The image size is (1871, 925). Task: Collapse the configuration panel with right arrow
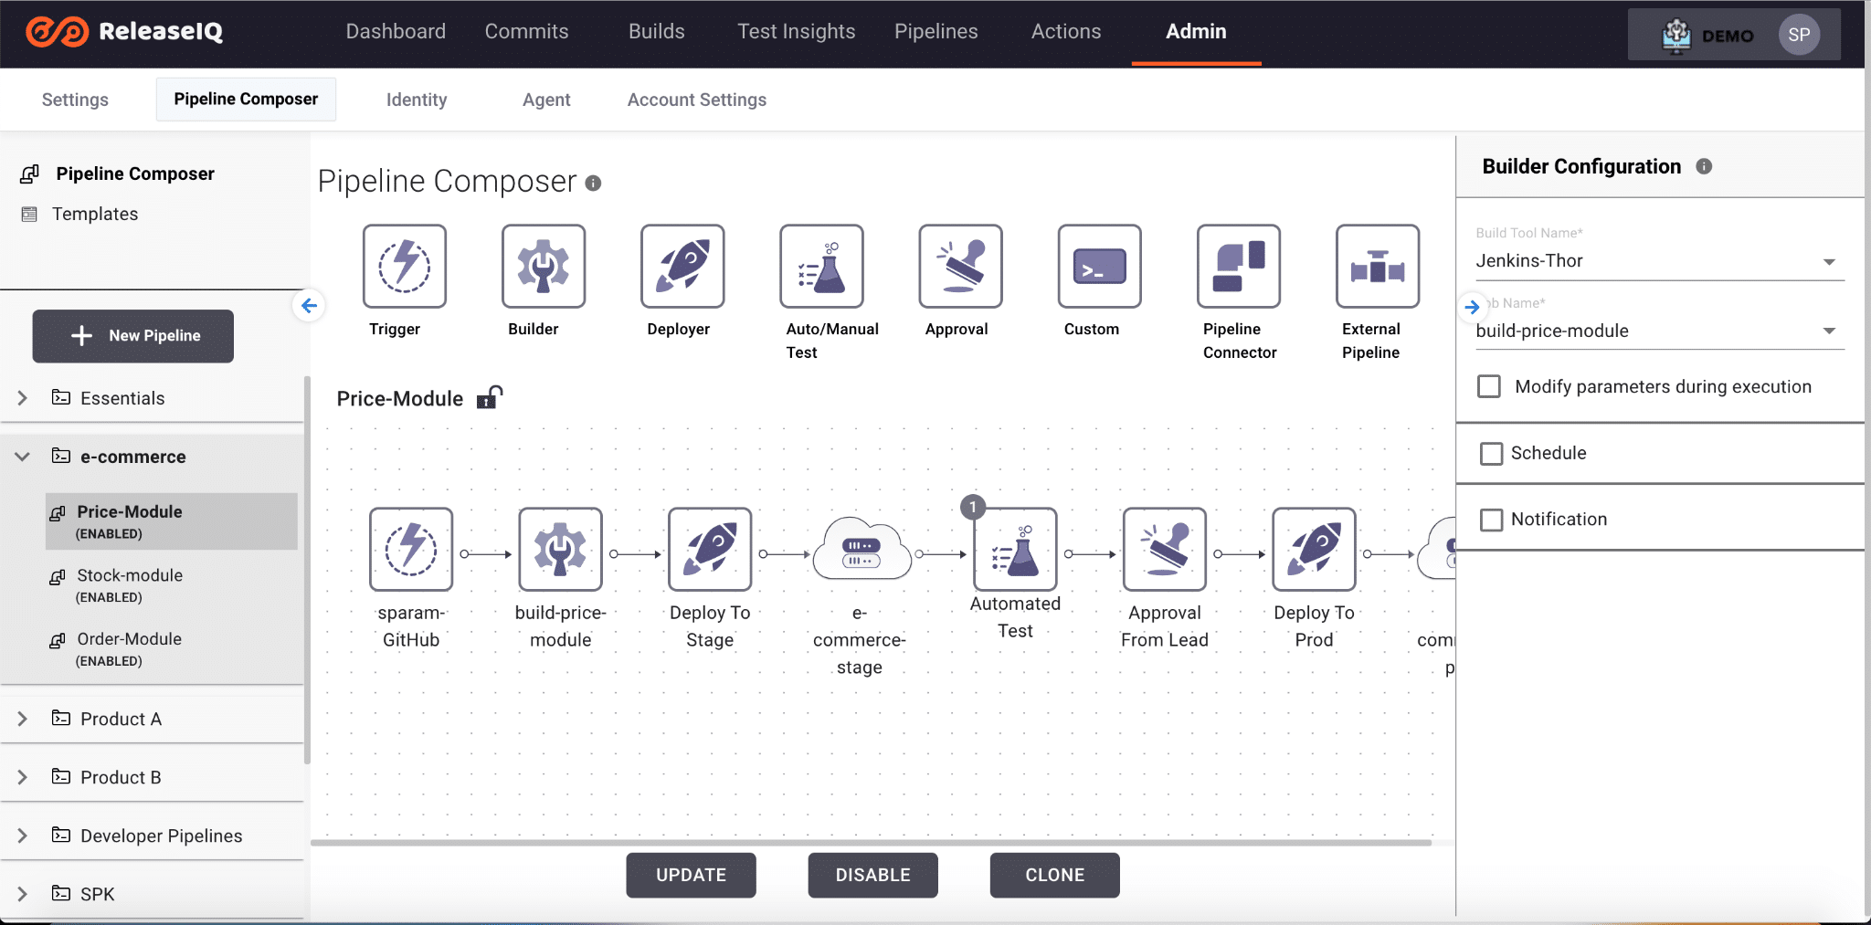(1472, 307)
